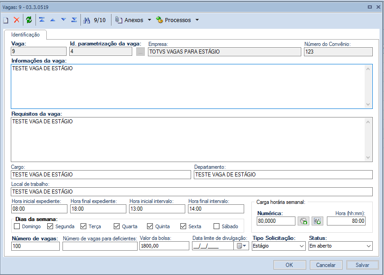
Task: Uncheck the Quinta checkbox
Action: 150,226
